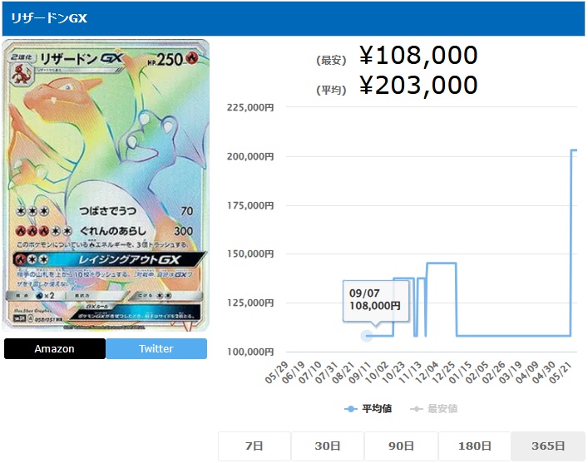
Task: Click the 200,000円 axis label
Action: coord(250,156)
